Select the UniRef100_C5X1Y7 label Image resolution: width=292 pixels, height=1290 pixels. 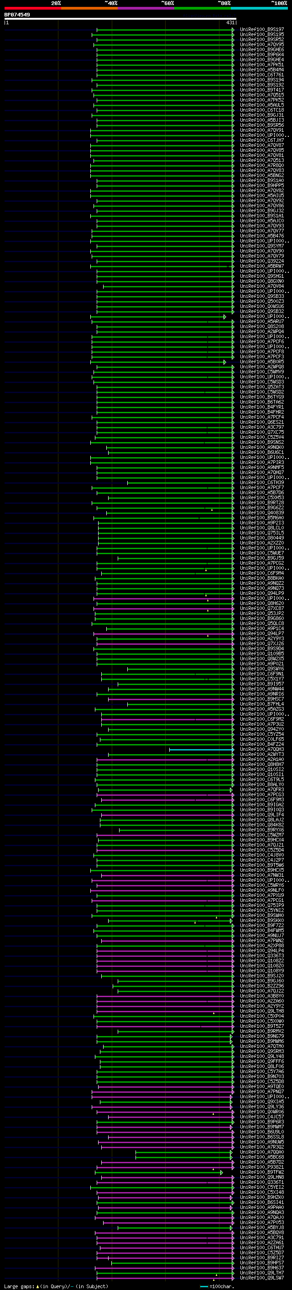[262, 679]
